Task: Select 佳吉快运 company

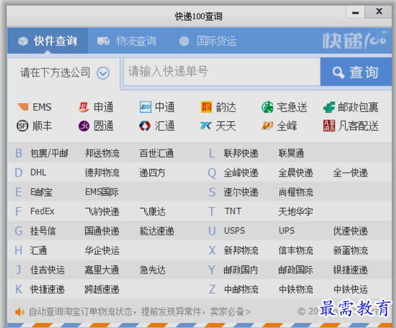Action: pos(48,270)
